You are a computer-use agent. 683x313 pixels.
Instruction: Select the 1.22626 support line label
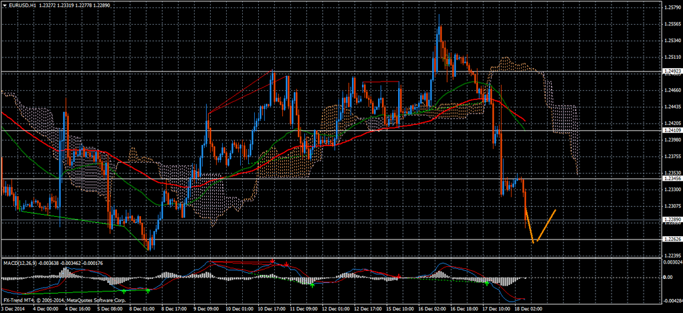672,239
